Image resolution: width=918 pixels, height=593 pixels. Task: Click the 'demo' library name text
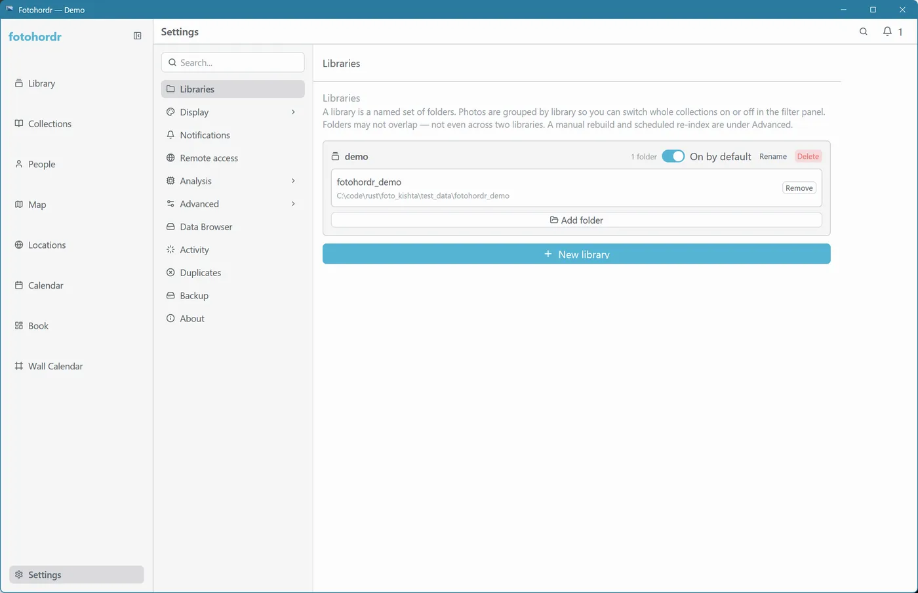tap(356, 157)
